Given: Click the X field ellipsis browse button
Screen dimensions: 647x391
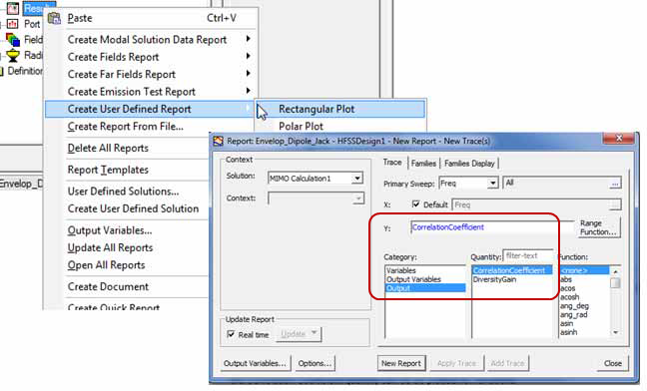Looking at the screenshot, I should pyautogui.click(x=615, y=204).
